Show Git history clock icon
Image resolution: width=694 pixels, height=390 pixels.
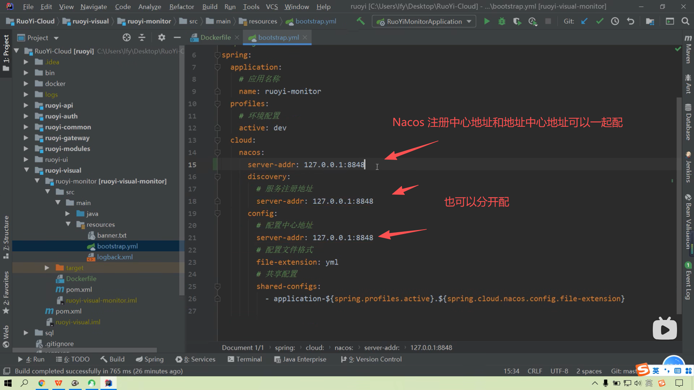click(x=615, y=21)
